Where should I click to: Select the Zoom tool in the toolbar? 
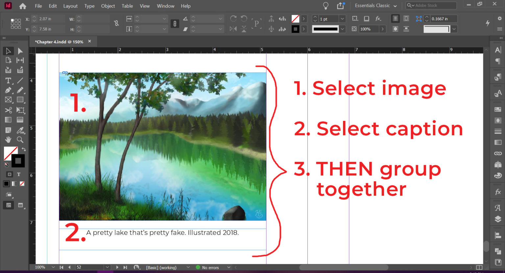coord(20,140)
